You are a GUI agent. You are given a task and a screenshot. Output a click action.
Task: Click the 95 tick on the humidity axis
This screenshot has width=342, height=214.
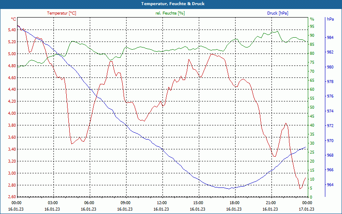pyautogui.click(x=312, y=27)
